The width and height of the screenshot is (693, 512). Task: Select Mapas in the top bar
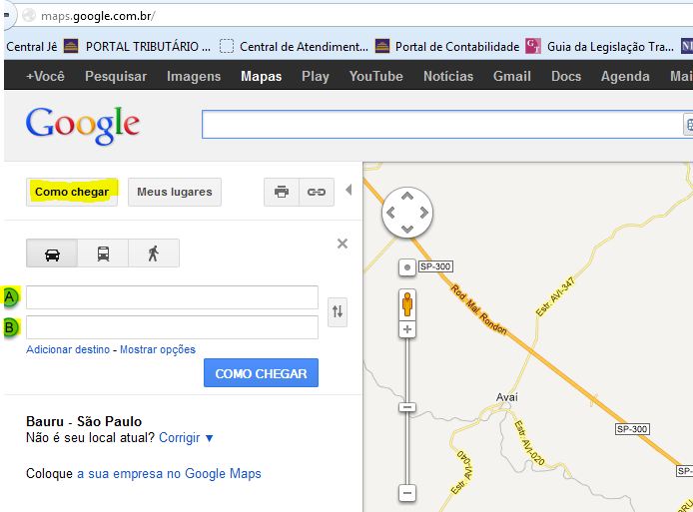point(262,76)
